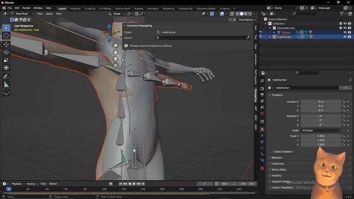354x199 pixels.
Task: Toggle visibility eye of Daz studio char row
Action: coord(345,28)
